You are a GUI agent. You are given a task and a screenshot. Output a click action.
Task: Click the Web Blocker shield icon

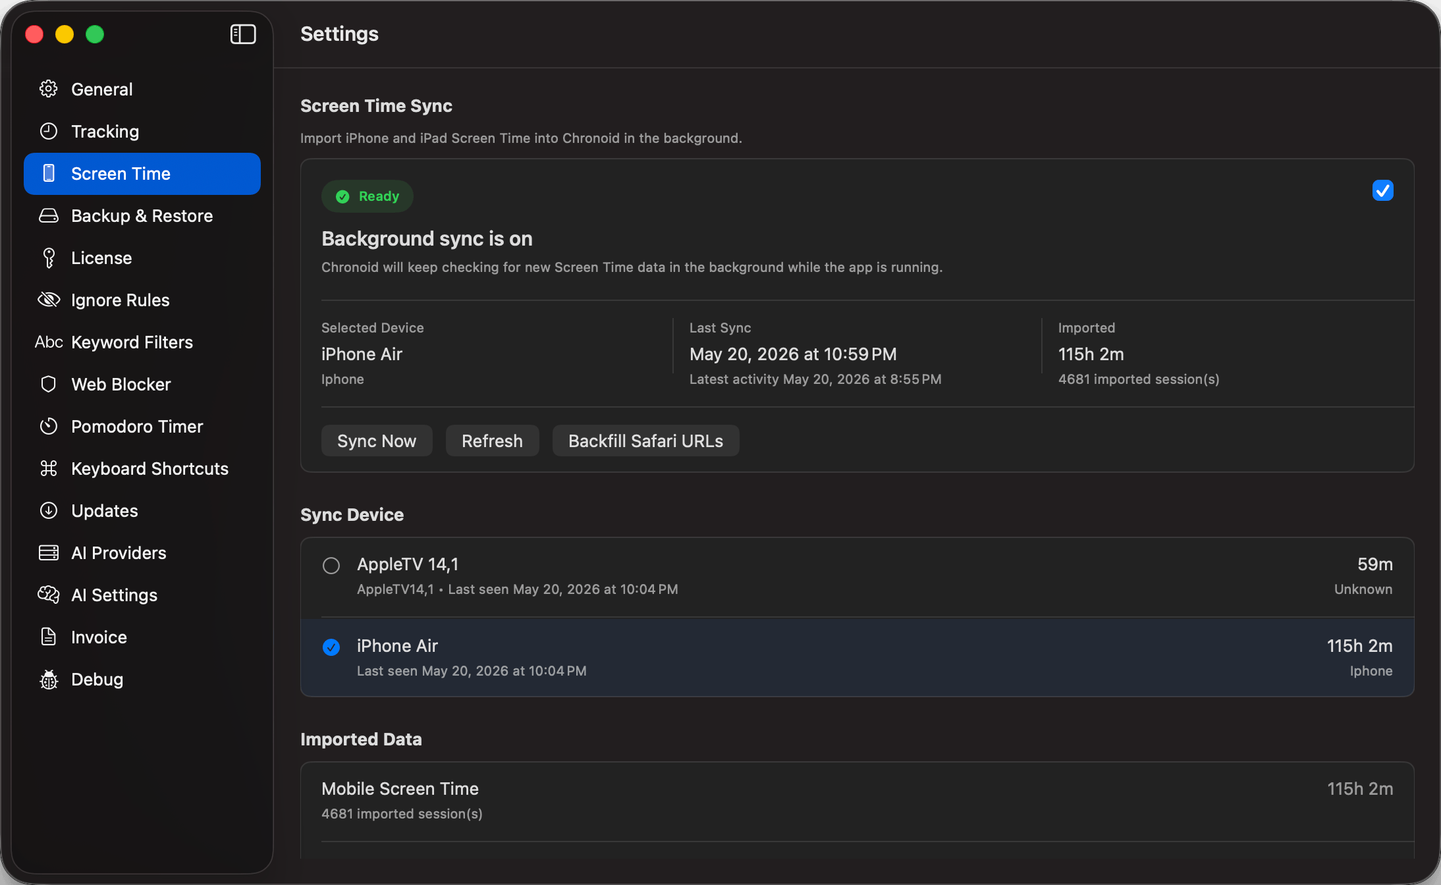pyautogui.click(x=49, y=384)
